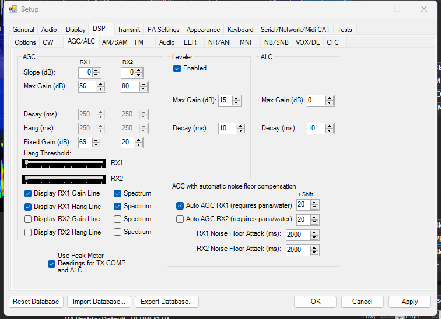Uncheck Use Peak Meter Readings option
The image size is (441, 319).
pyautogui.click(x=51, y=263)
